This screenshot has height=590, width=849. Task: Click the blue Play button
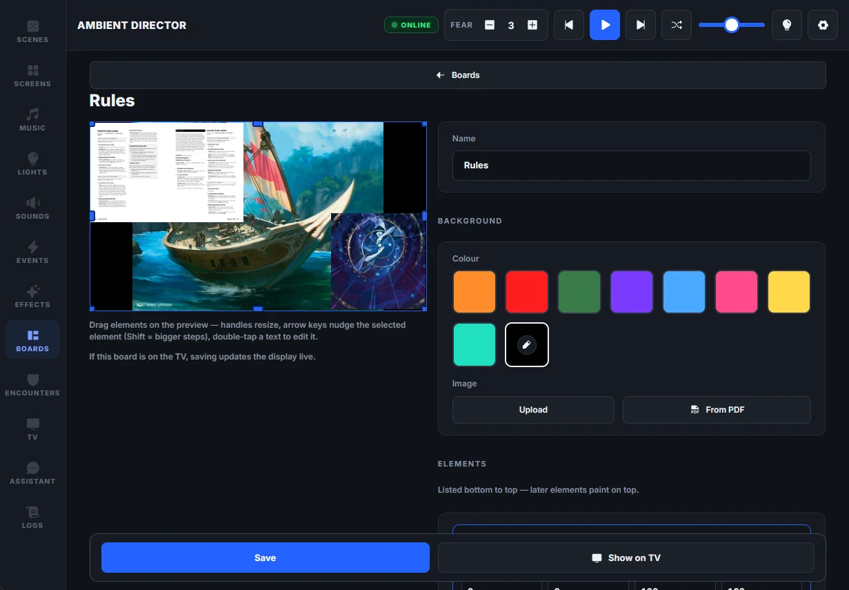[605, 25]
